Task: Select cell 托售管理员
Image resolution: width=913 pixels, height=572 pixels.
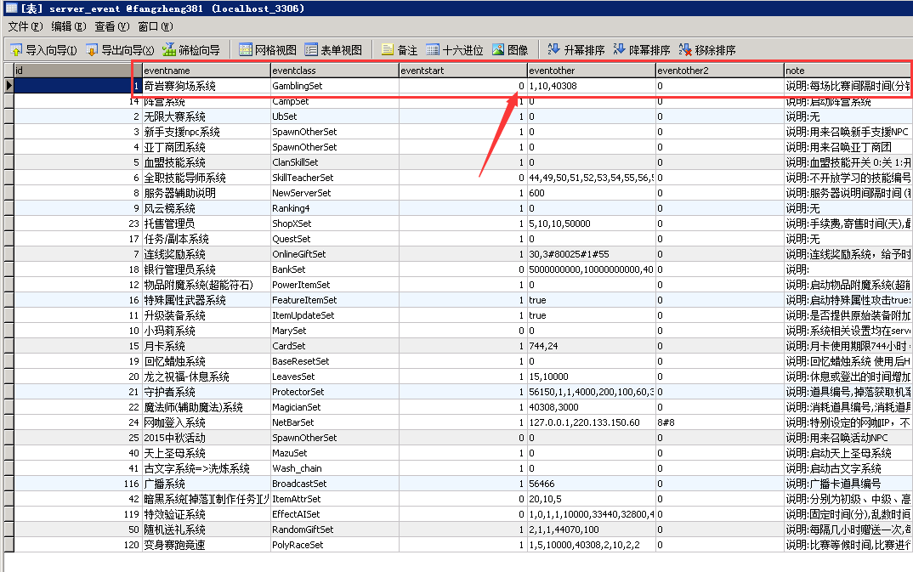Action: coord(206,224)
